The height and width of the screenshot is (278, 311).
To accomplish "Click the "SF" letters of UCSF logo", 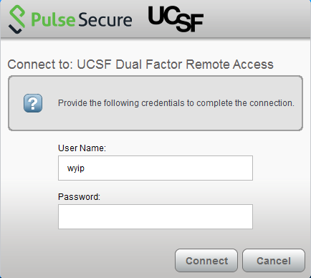I will click(x=190, y=23).
